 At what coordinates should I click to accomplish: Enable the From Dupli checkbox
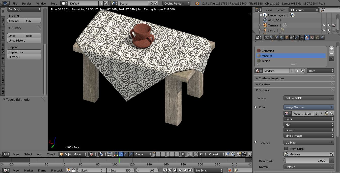tap(286, 149)
